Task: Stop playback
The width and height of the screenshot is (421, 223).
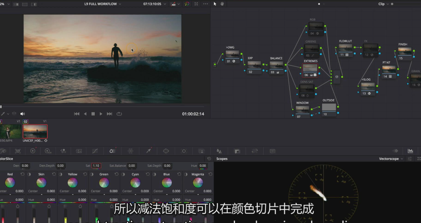Action: (93, 114)
